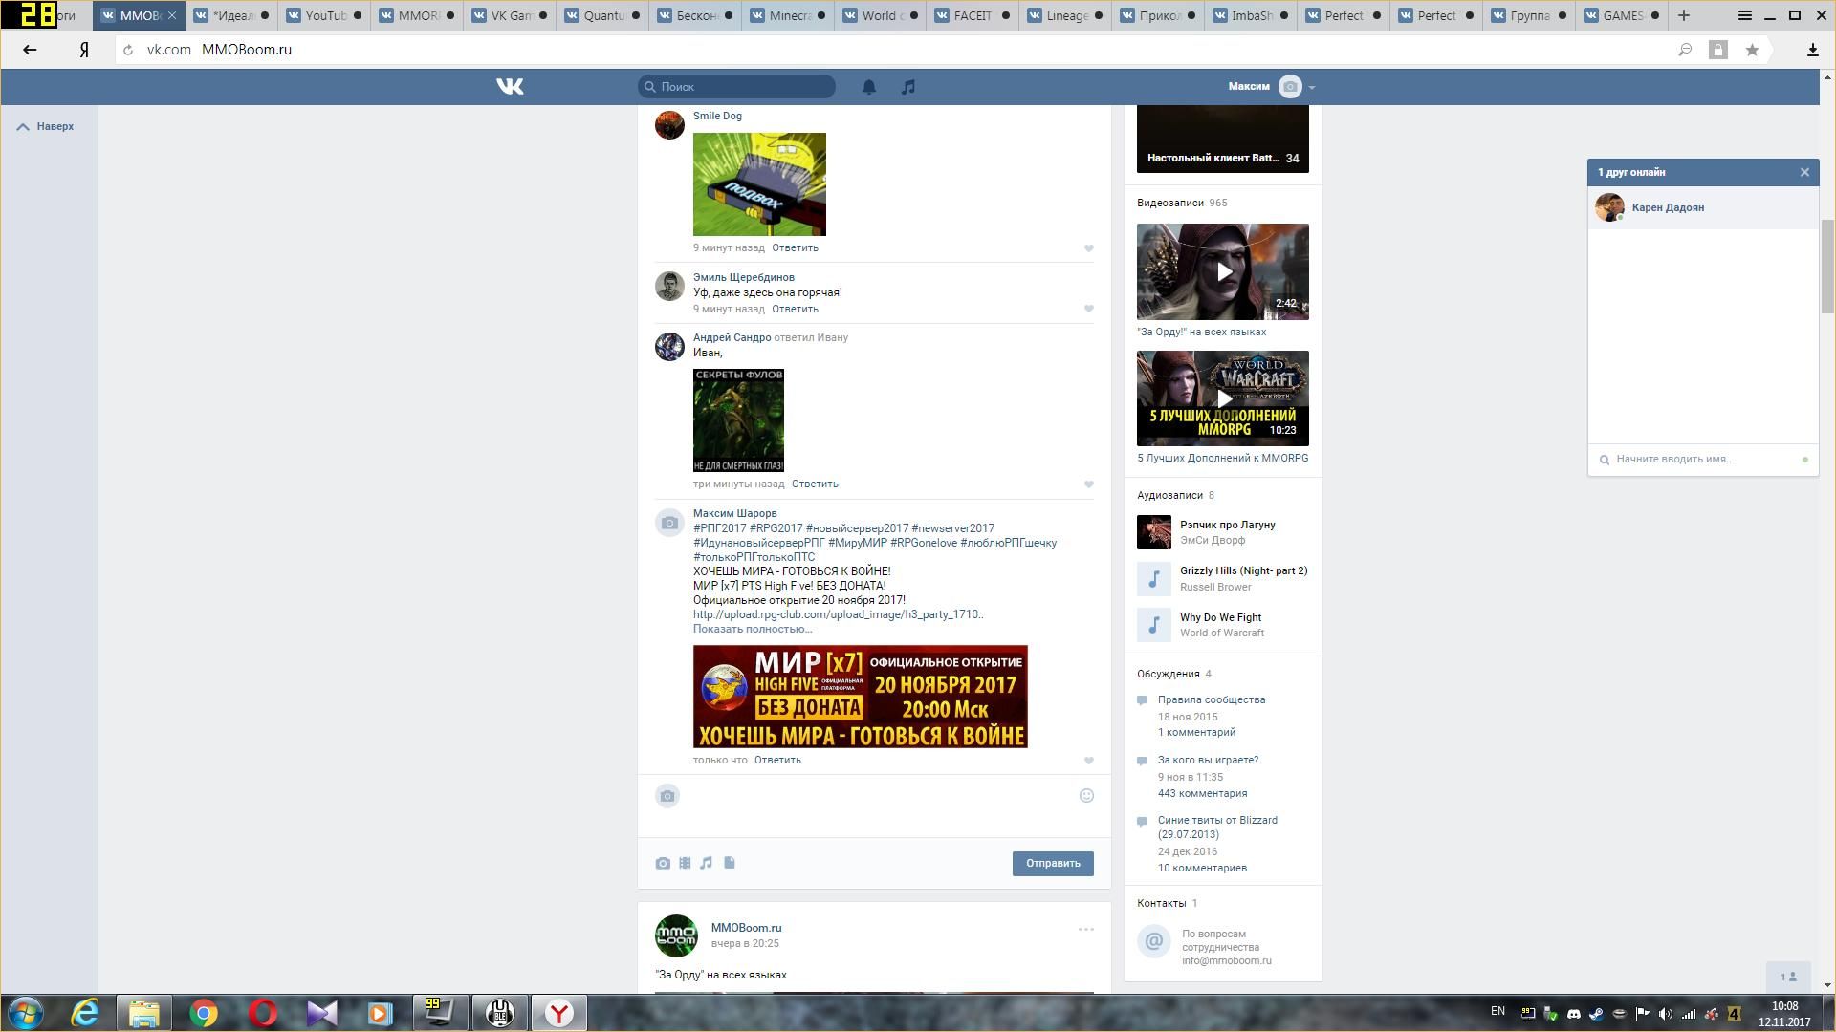The width and height of the screenshot is (1836, 1032).
Task: Expand Максим profile dropdown in header
Action: point(1311,87)
